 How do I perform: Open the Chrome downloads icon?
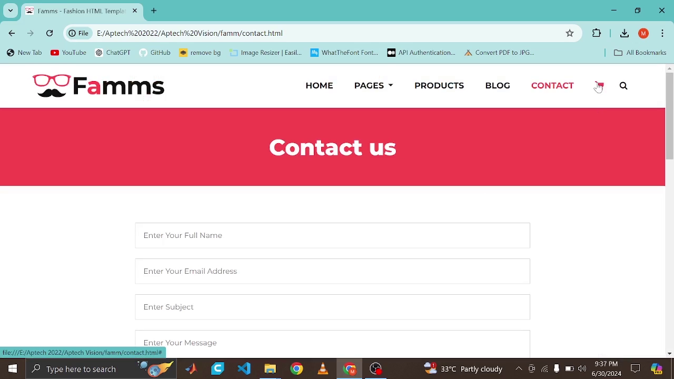click(x=625, y=33)
